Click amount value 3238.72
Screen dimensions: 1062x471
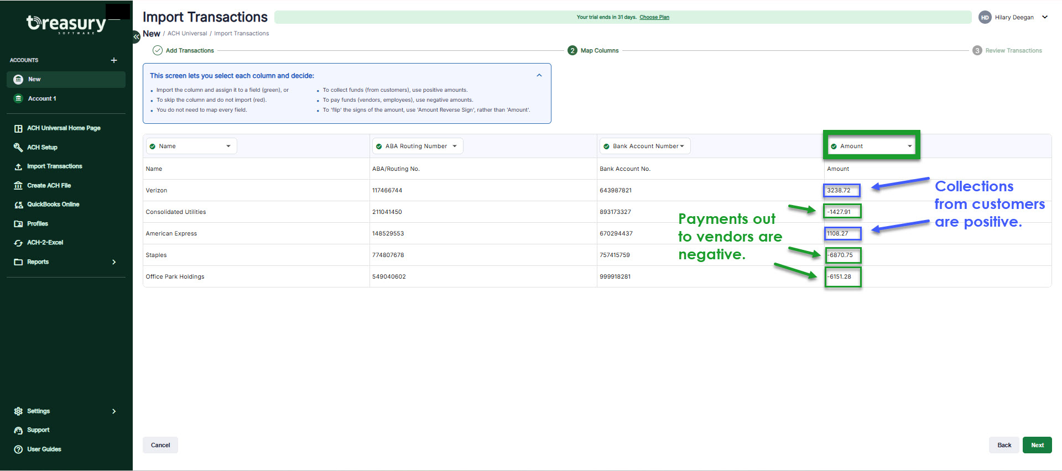839,190
